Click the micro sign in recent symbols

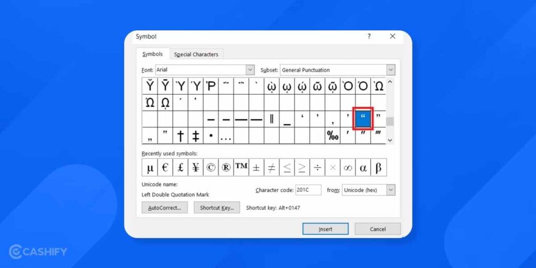point(150,167)
